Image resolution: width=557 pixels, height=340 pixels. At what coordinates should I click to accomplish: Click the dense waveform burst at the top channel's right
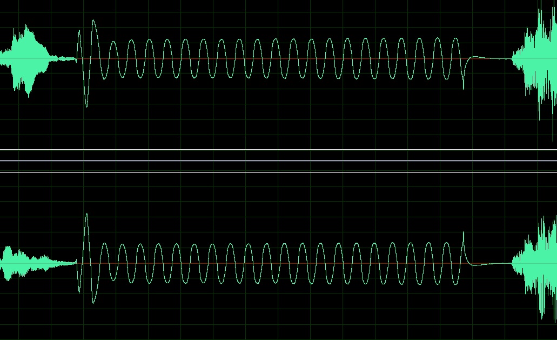pyautogui.click(x=538, y=59)
